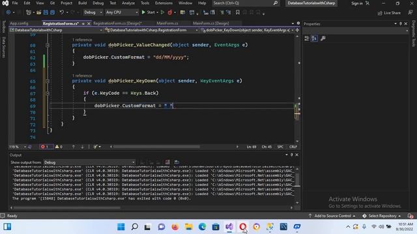Pin the Properties panel auto-hide icon
Image resolution: width=417 pixels, height=234 pixels.
(x=401, y=24)
